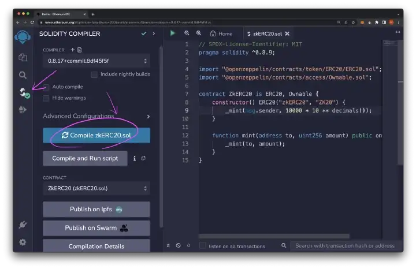Open Deploy & Run Transactions sidebar icon
The height and width of the screenshot is (269, 416).
tap(23, 110)
